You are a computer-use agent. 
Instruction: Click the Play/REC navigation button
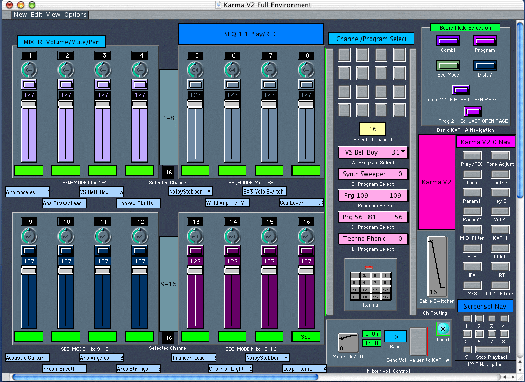pyautogui.click(x=472, y=156)
